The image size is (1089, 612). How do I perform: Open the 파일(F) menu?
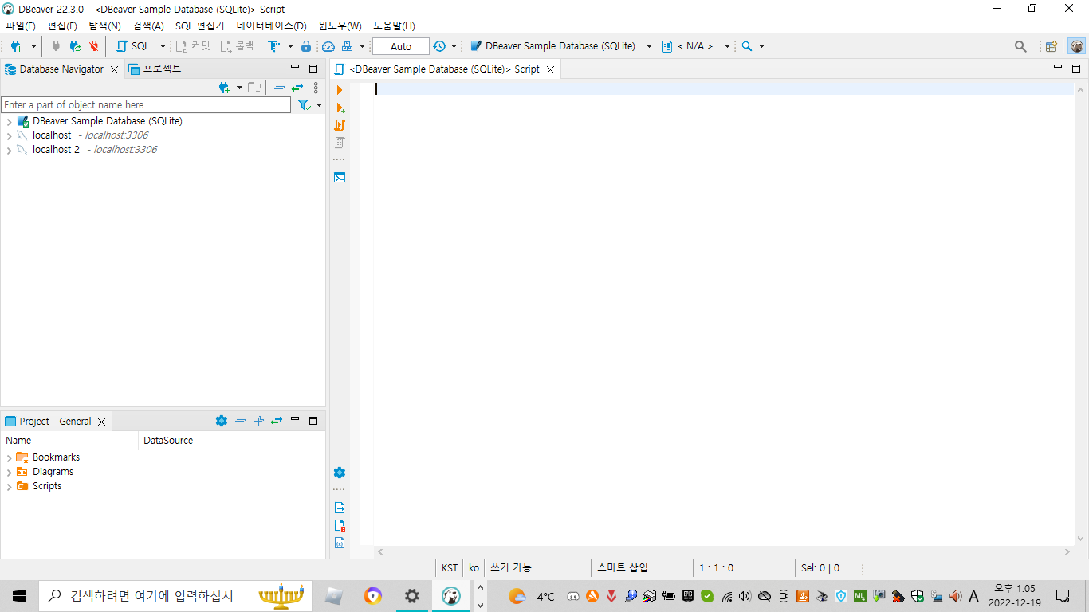[x=21, y=25]
